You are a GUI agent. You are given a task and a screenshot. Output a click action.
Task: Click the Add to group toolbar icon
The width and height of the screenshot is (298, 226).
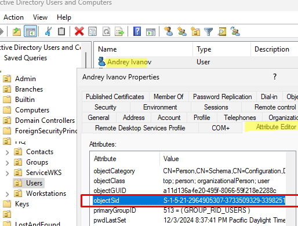point(235,31)
